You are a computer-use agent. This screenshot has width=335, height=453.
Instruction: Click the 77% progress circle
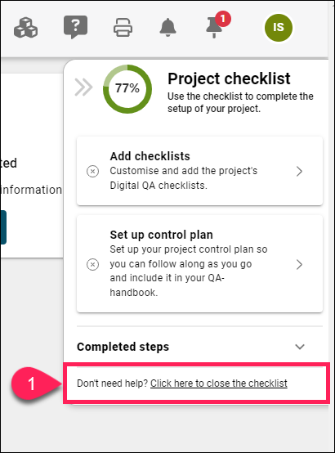(127, 88)
